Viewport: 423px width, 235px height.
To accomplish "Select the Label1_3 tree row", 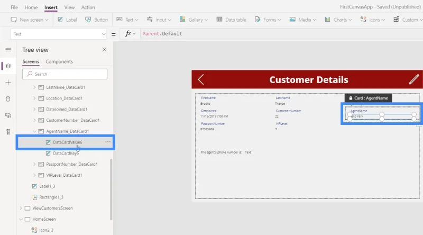I will (65, 186).
